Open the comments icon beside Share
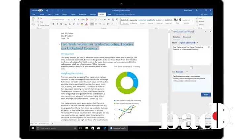This screenshot has height=139, width=243. pos(211,15)
